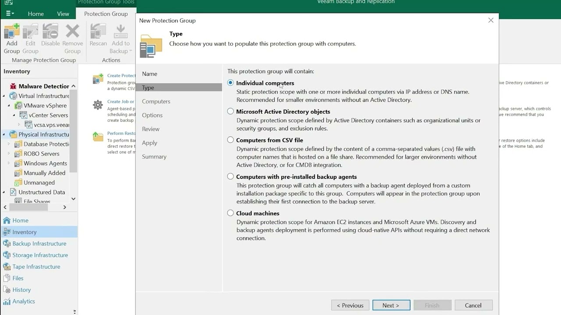This screenshot has width=561, height=315.
Task: Click the Create Protection Group icon
Action: 98,79
